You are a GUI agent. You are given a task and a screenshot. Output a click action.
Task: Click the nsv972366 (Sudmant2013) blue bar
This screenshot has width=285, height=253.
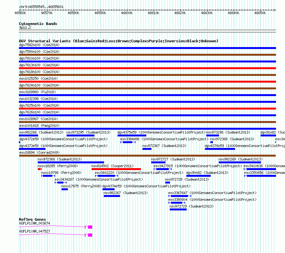(71, 162)
